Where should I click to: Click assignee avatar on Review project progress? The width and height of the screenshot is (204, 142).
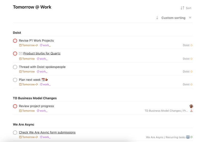coord(191,106)
